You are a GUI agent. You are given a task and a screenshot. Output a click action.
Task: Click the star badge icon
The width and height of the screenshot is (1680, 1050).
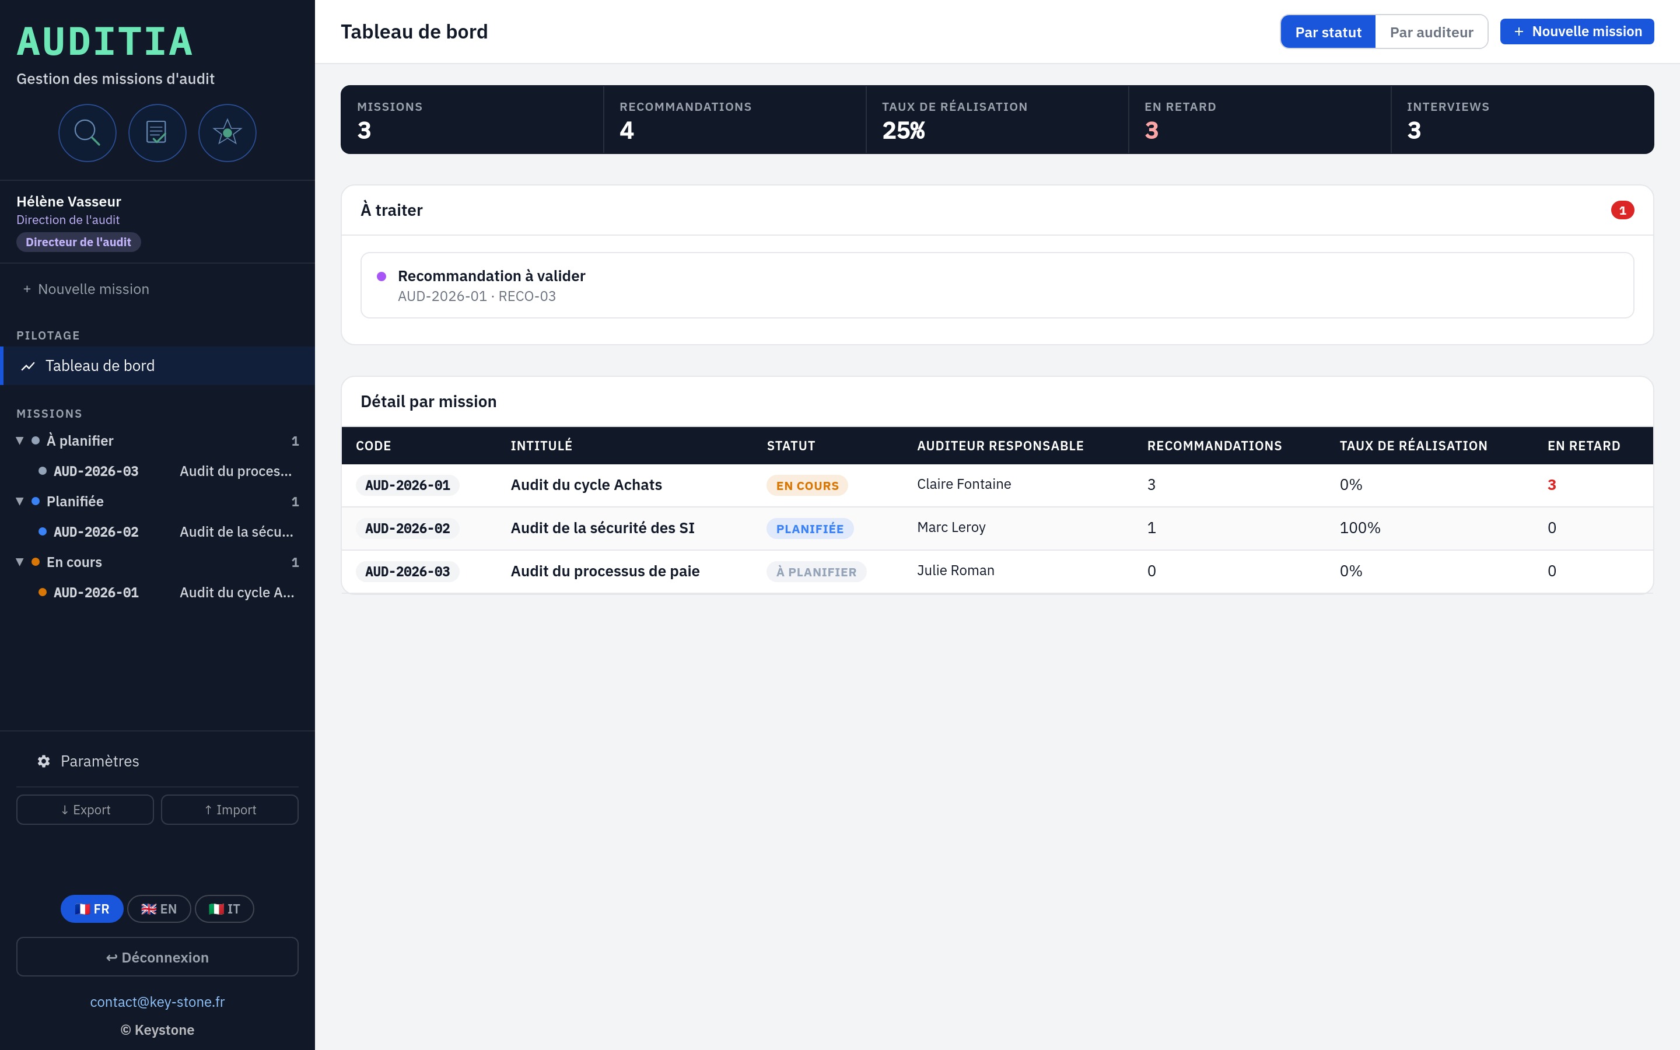pyautogui.click(x=227, y=132)
